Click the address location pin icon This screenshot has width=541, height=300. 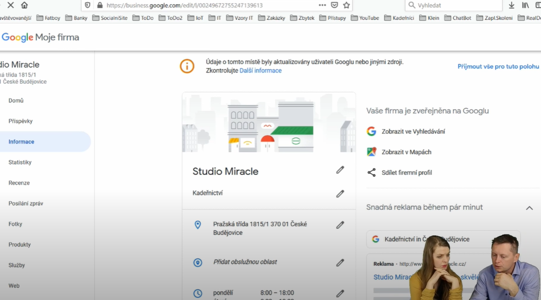(198, 225)
